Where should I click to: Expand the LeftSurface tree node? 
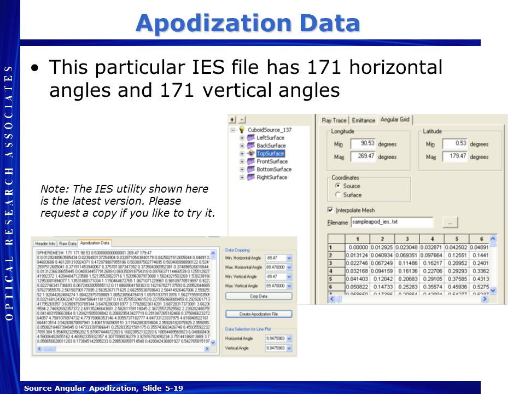[x=242, y=138]
